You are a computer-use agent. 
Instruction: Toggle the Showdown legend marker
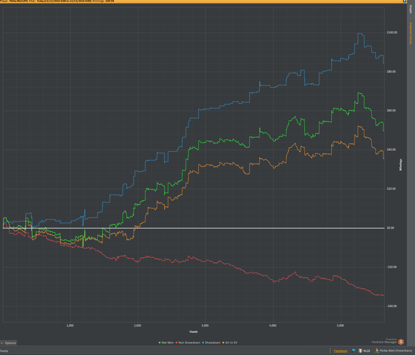(x=203, y=343)
